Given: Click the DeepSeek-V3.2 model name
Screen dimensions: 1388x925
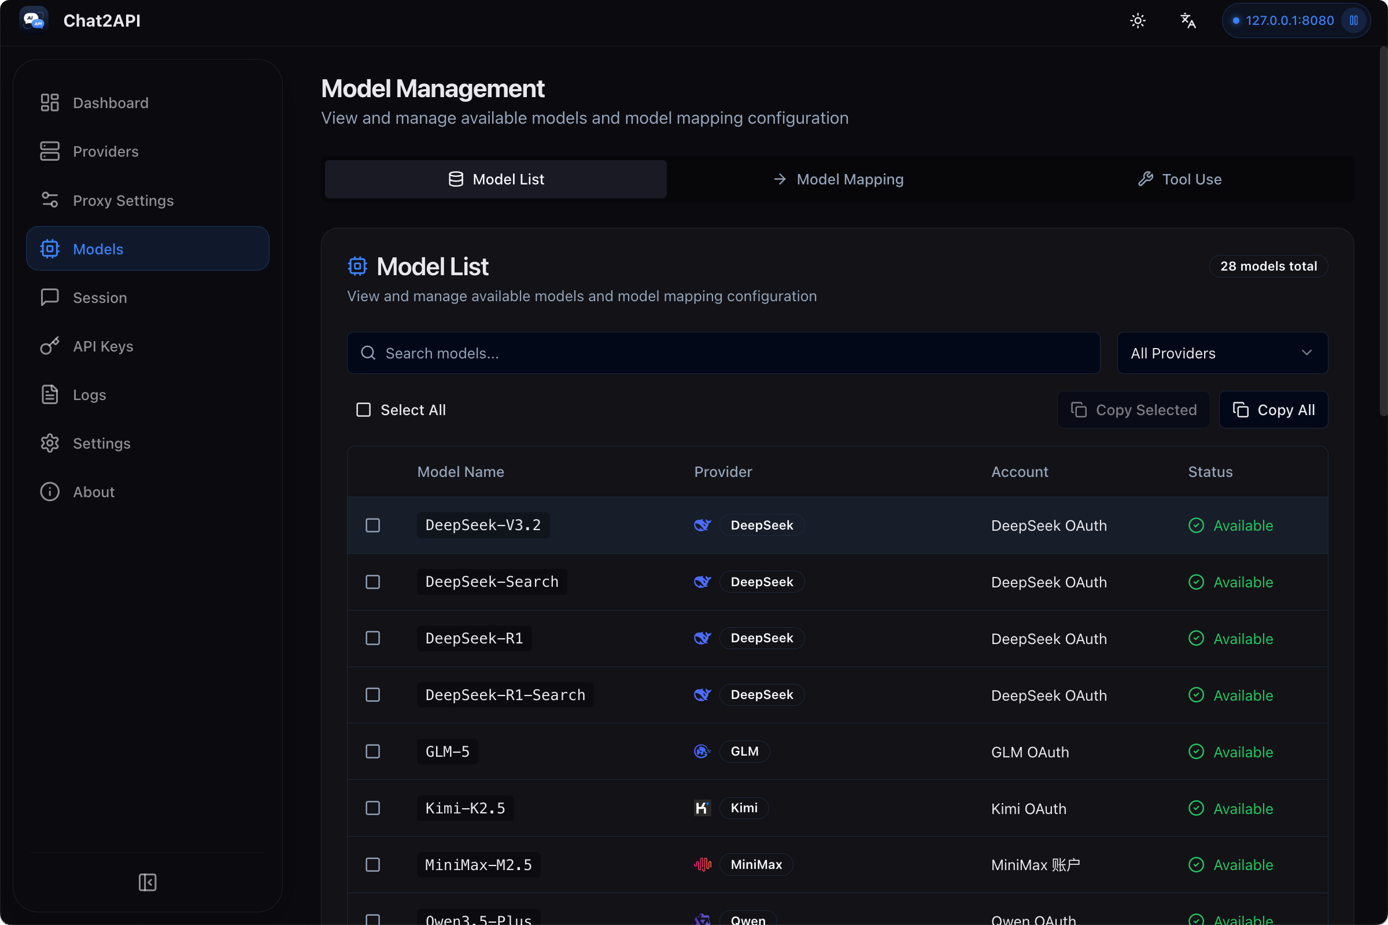Looking at the screenshot, I should 483,525.
